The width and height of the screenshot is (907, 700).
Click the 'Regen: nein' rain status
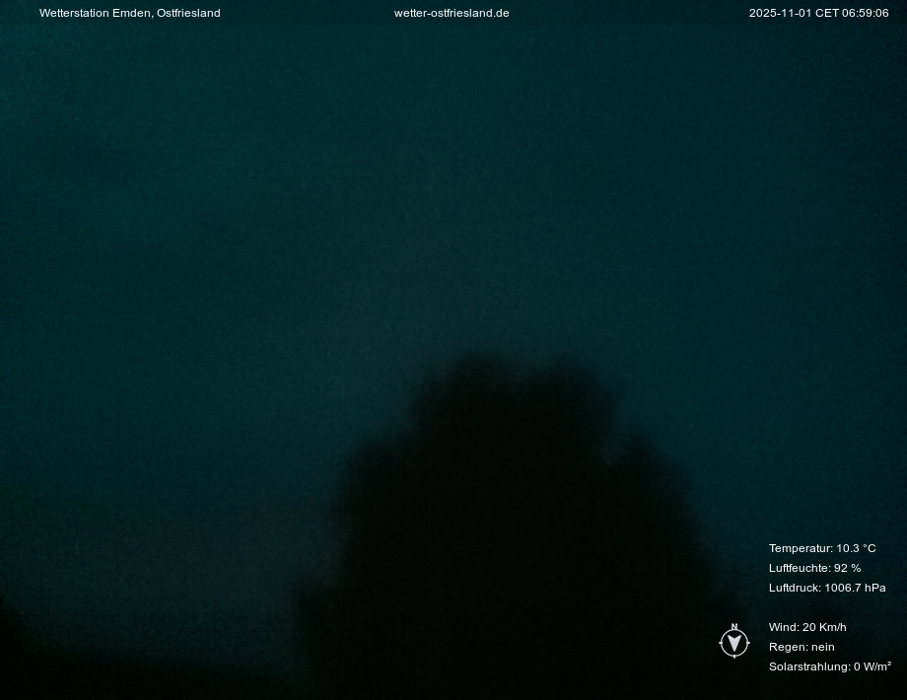802,647
